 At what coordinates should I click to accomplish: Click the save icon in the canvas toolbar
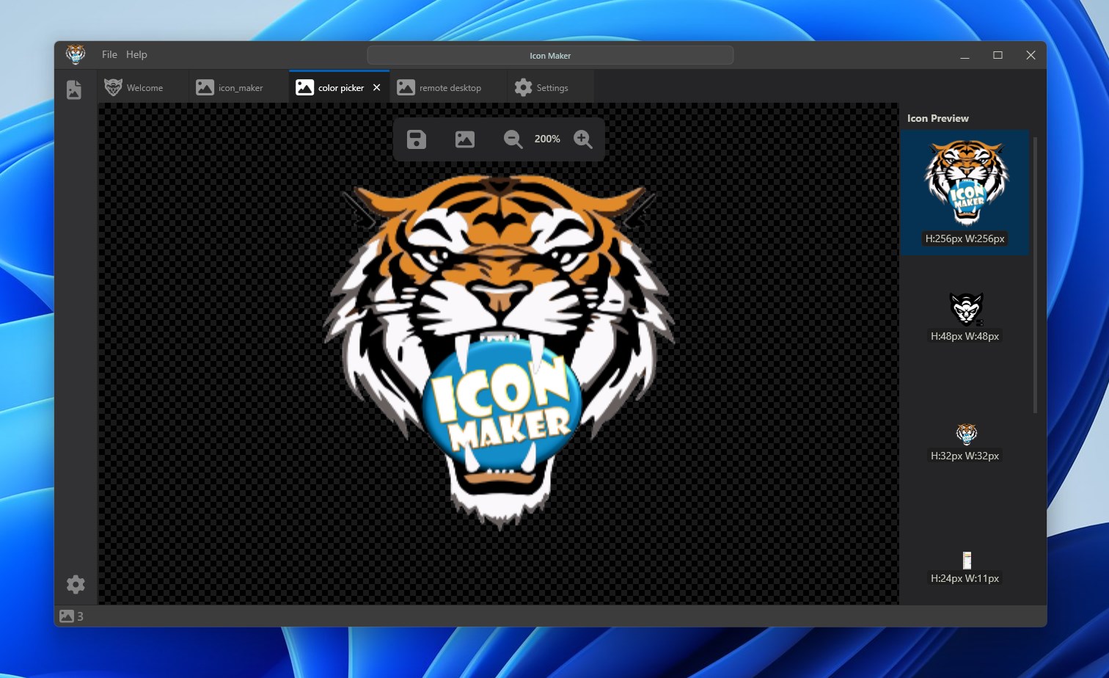coord(416,139)
